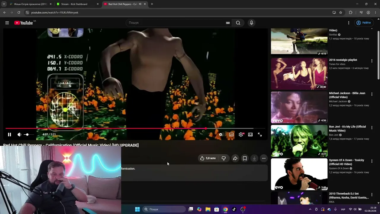Toggle subtitles/closed captions in the player
This screenshot has height=214, width=380.
point(231,135)
